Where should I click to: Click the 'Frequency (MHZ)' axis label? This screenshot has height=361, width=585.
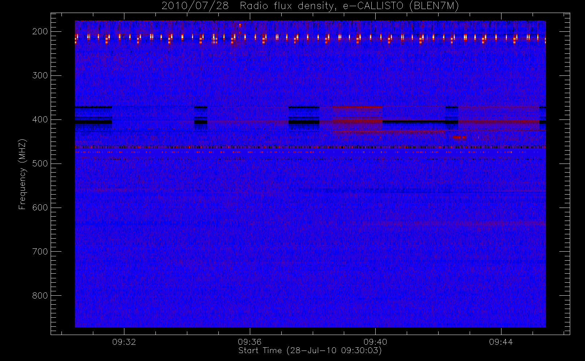click(x=22, y=174)
